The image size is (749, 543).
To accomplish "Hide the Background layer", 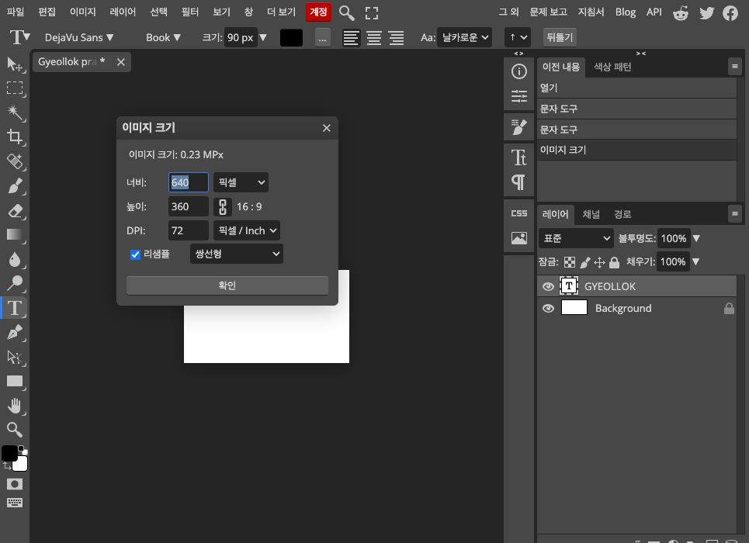I will coord(548,309).
